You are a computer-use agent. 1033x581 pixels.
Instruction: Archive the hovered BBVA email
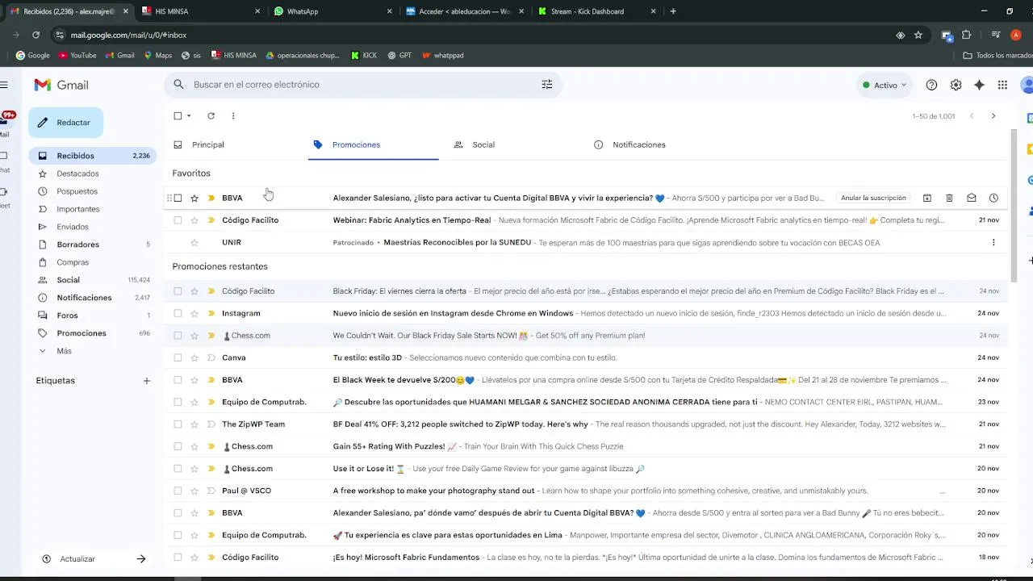(926, 198)
